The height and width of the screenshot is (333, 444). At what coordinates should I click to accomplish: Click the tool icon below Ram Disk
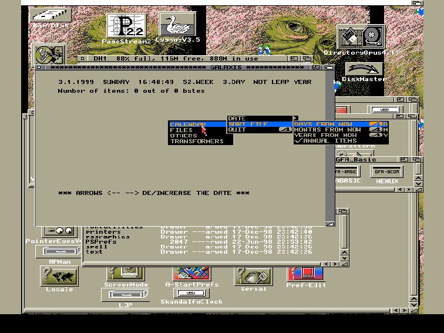pos(49,54)
